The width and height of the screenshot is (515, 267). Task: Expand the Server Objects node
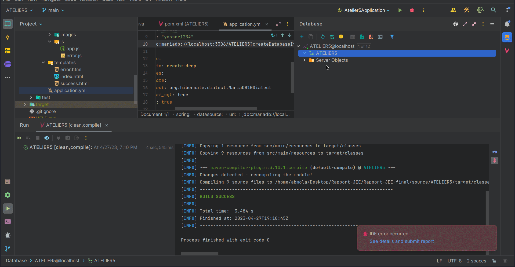(304, 60)
